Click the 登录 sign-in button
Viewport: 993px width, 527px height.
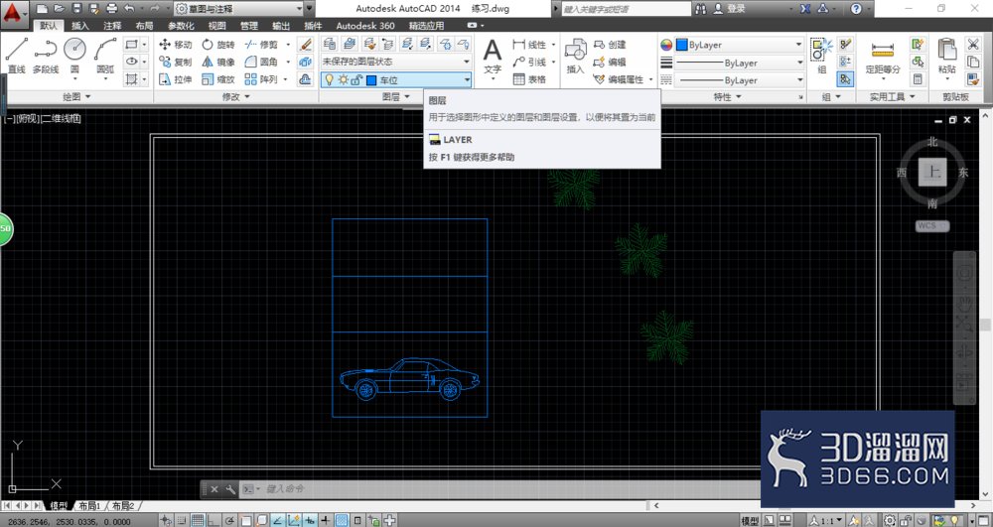point(730,9)
